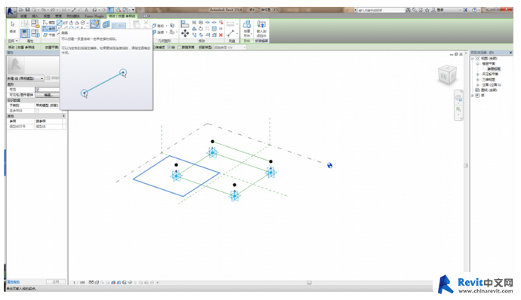
Task: Open the Revit application menu button
Action: click(11, 11)
